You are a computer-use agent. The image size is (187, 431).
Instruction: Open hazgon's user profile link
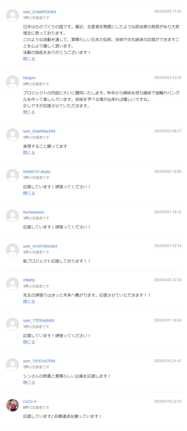point(29,78)
